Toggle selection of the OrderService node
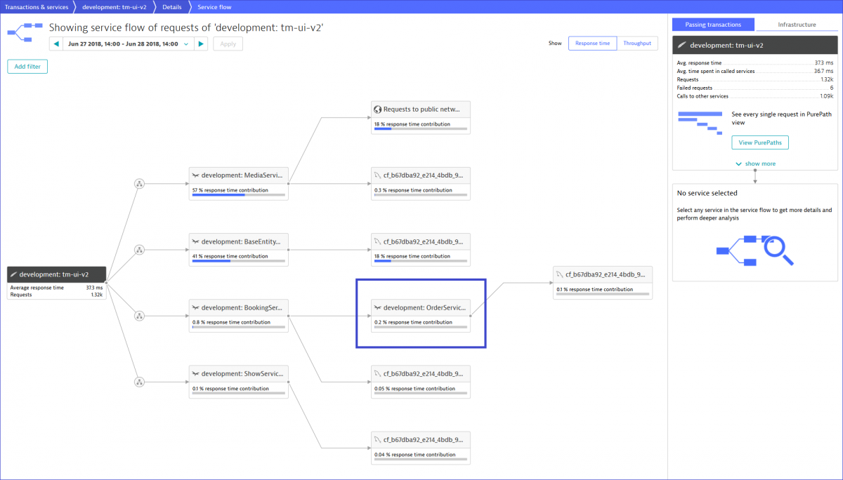The width and height of the screenshot is (843, 480). (420, 313)
